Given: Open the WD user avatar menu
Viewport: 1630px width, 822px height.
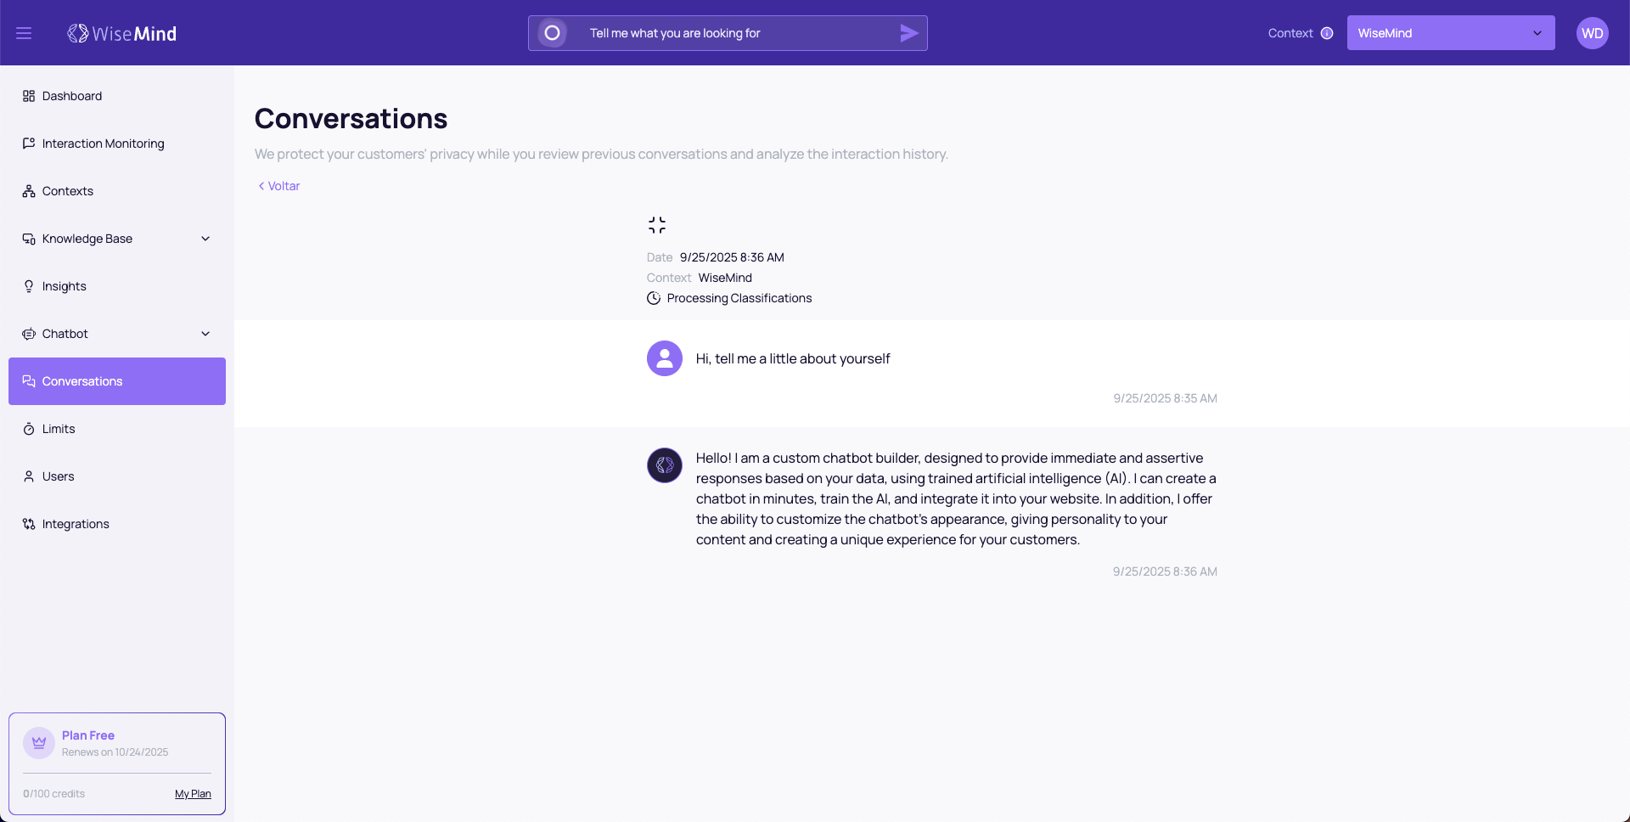Looking at the screenshot, I should (x=1592, y=33).
